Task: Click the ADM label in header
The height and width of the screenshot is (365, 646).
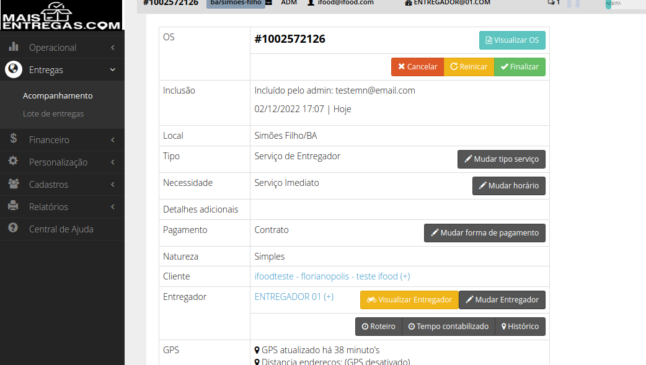Action: tap(289, 3)
